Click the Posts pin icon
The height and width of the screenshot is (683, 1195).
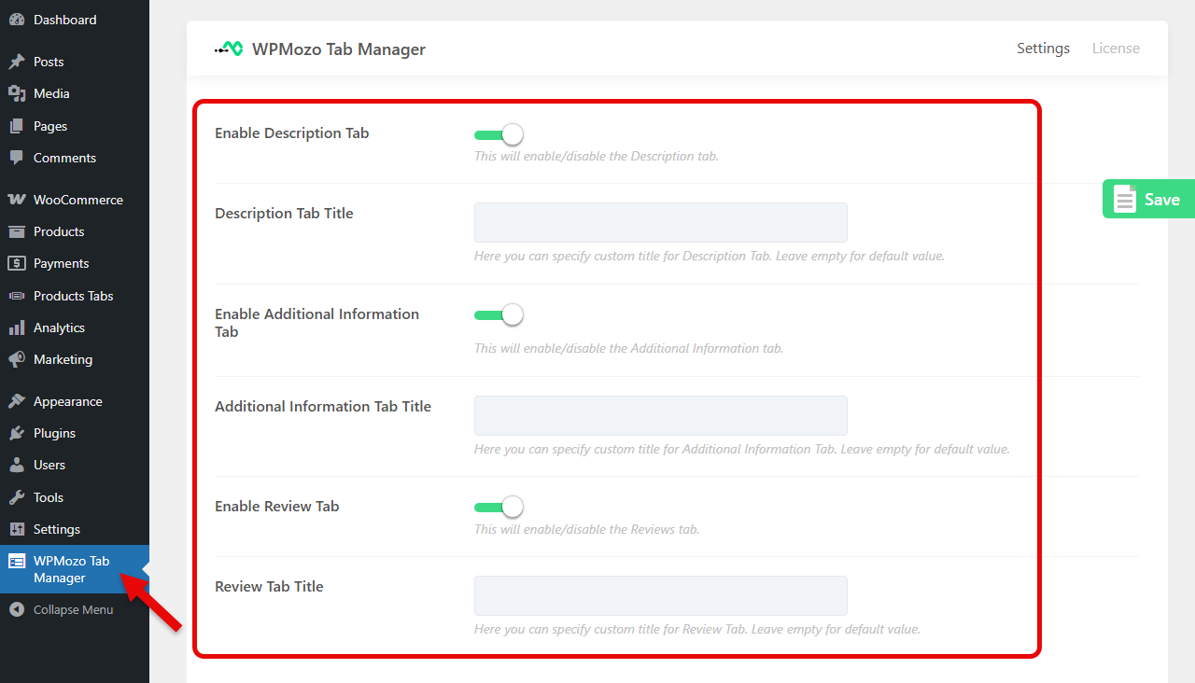[17, 62]
